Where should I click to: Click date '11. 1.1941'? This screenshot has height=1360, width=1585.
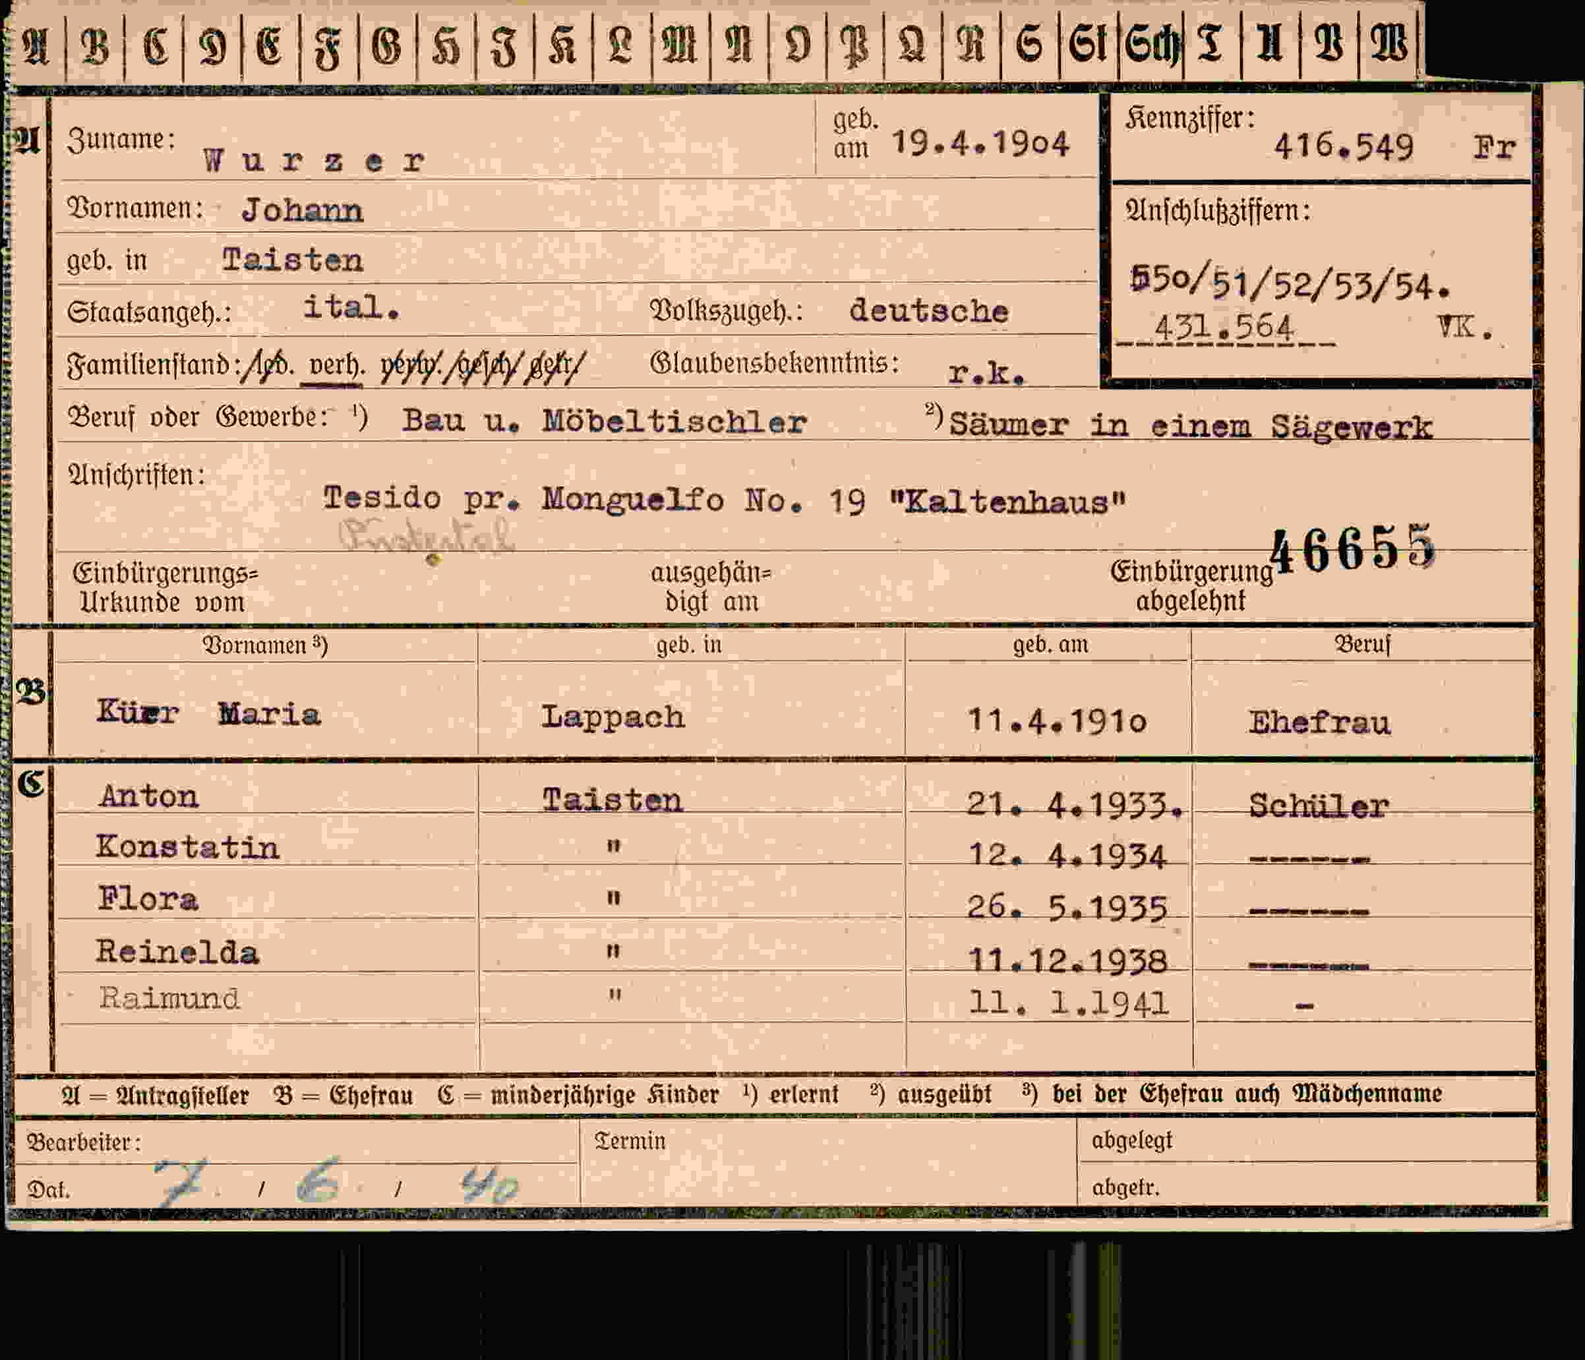pos(1069,1003)
